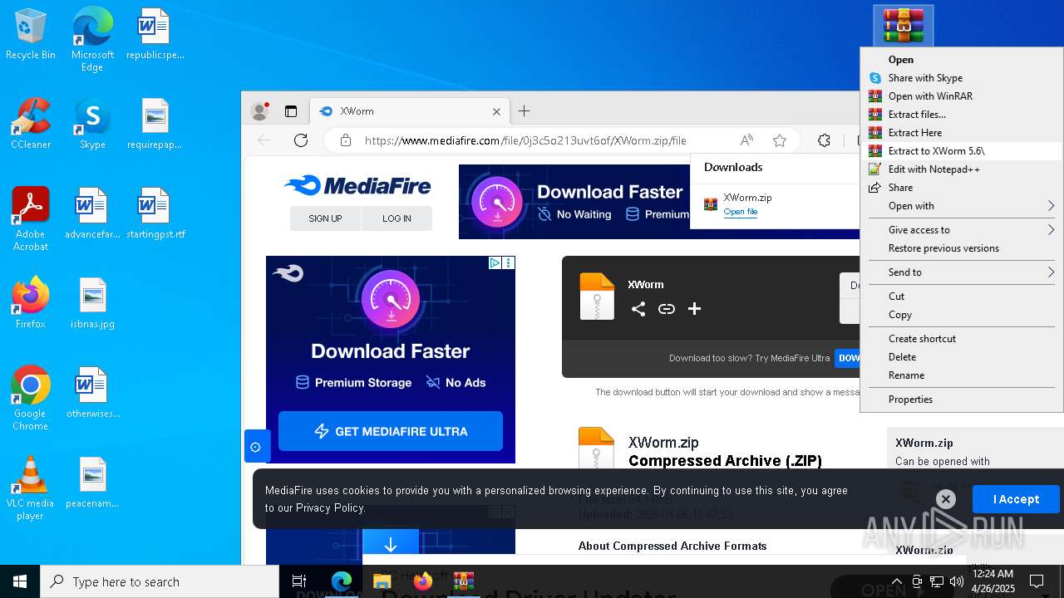Open the Recycle Bin desktop icon
Viewport: 1064px width, 598px height.
[x=31, y=35]
